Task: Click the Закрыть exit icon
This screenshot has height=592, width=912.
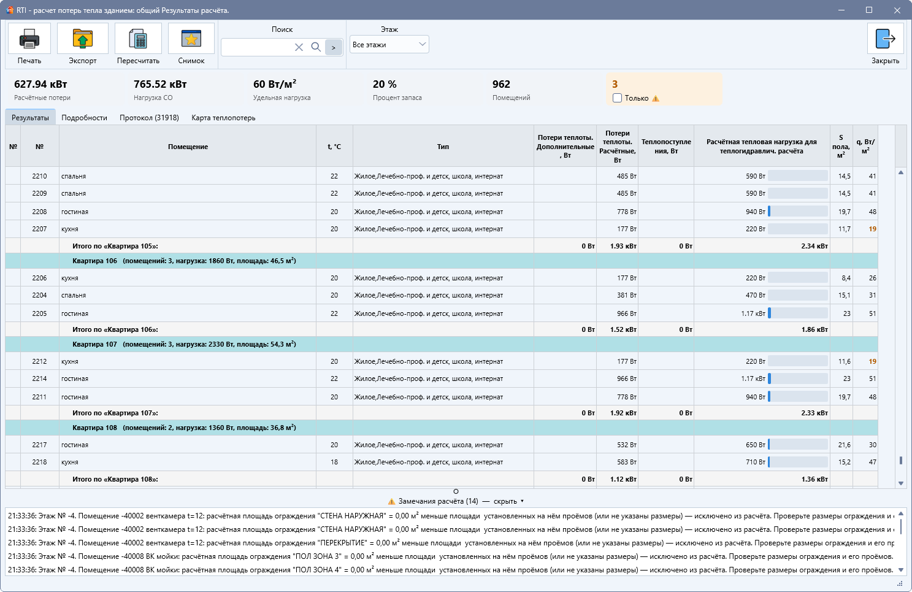Action: click(x=886, y=39)
